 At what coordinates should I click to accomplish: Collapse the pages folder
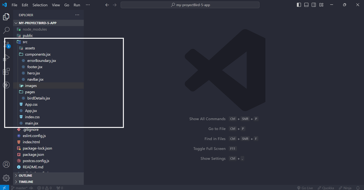point(48,92)
